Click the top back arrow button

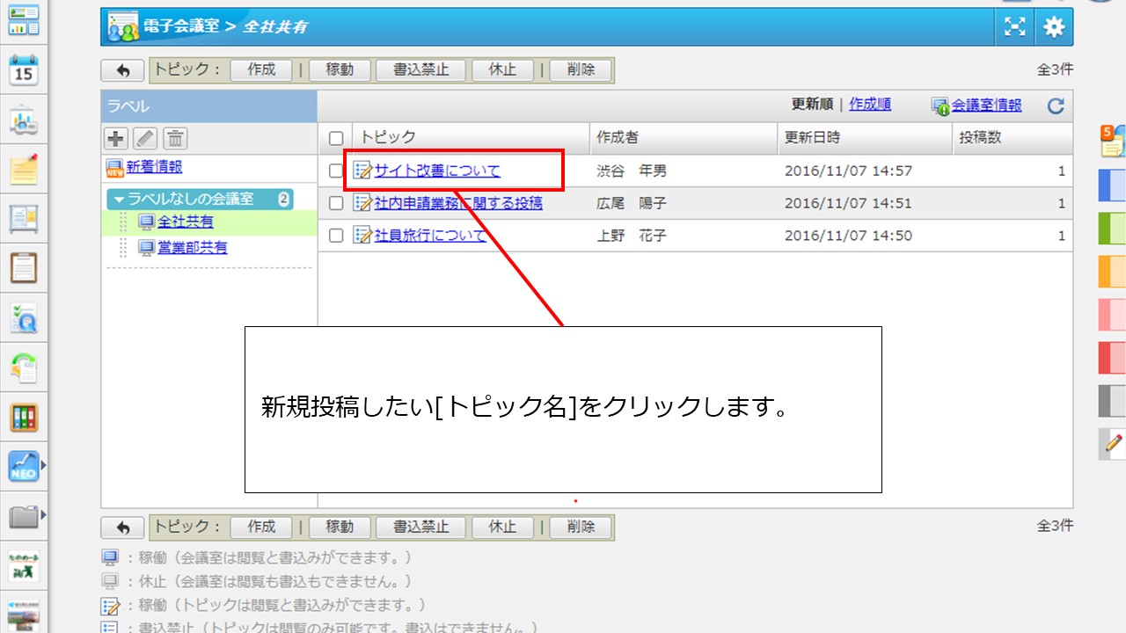pyautogui.click(x=122, y=70)
